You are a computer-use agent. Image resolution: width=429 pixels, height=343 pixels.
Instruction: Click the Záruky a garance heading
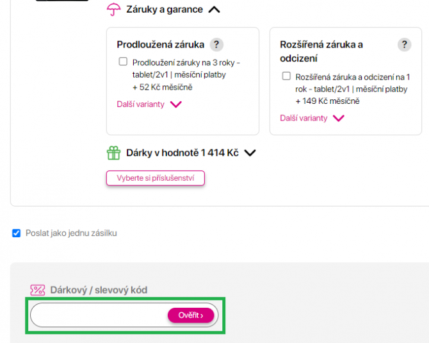tap(165, 10)
